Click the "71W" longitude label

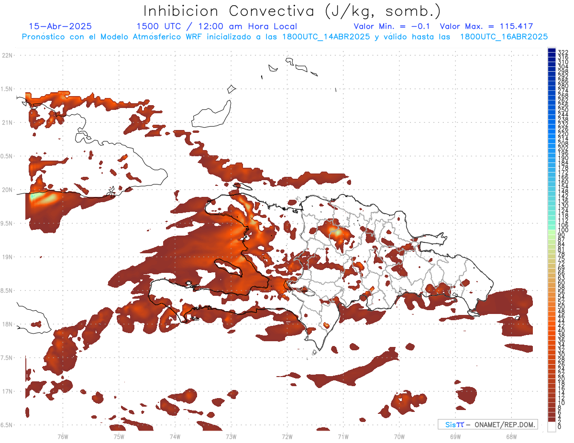click(x=343, y=436)
